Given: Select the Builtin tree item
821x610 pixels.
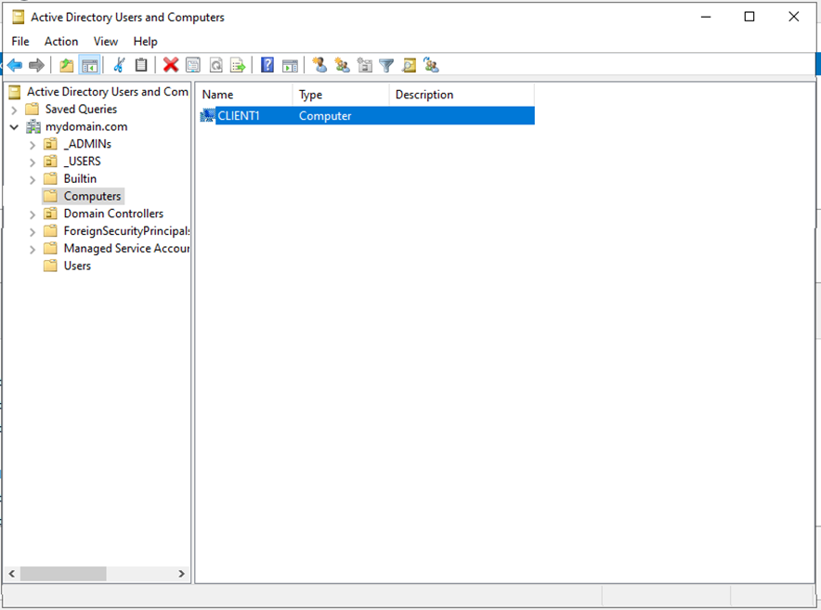Looking at the screenshot, I should pos(80,178).
